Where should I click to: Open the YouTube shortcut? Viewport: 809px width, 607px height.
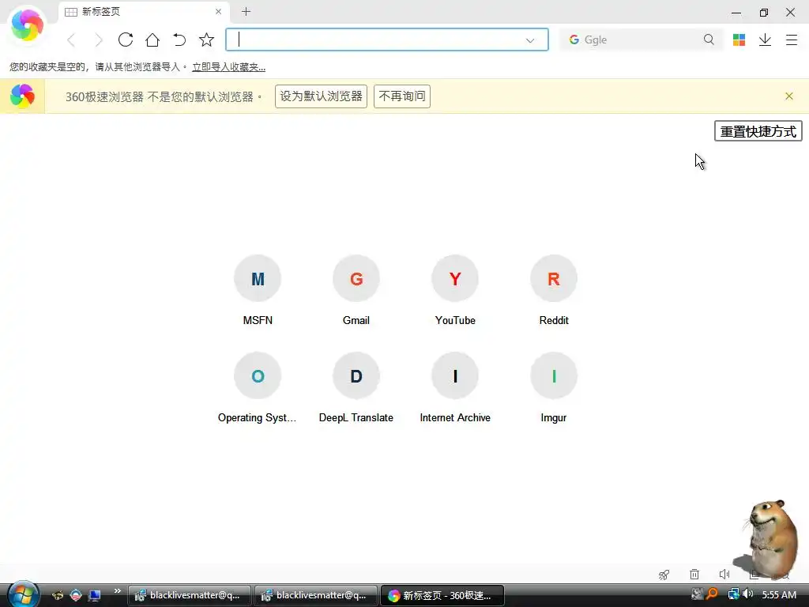pyautogui.click(x=455, y=290)
